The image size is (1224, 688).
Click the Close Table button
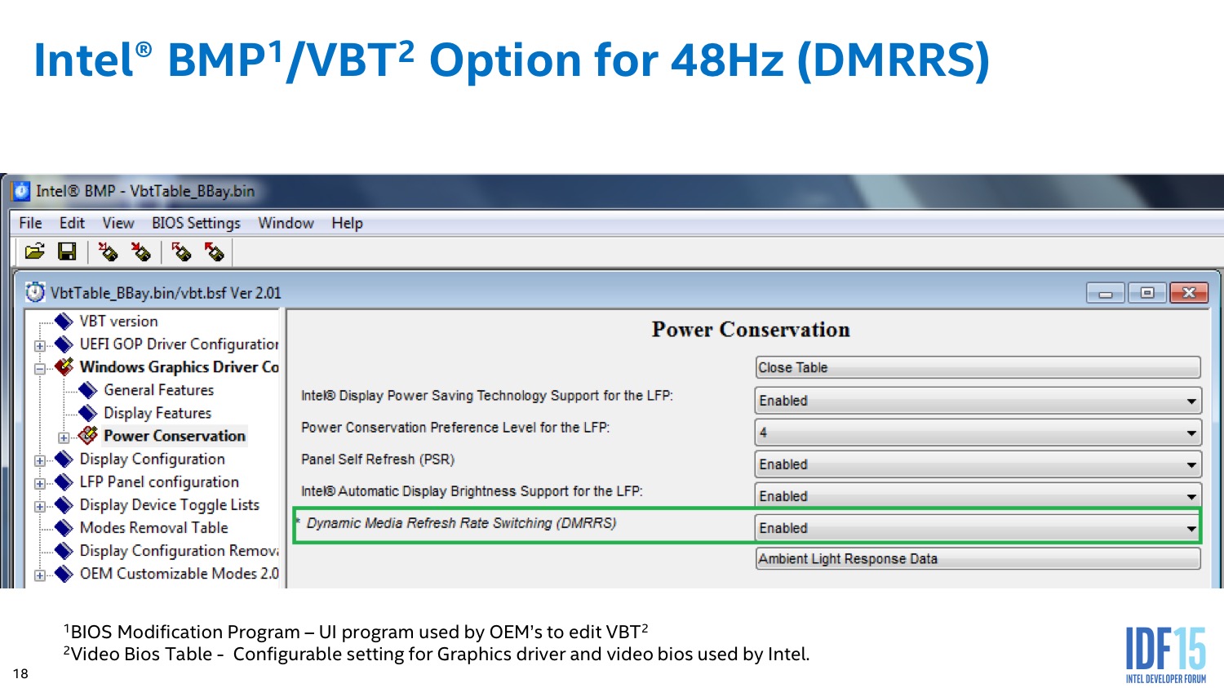point(978,367)
